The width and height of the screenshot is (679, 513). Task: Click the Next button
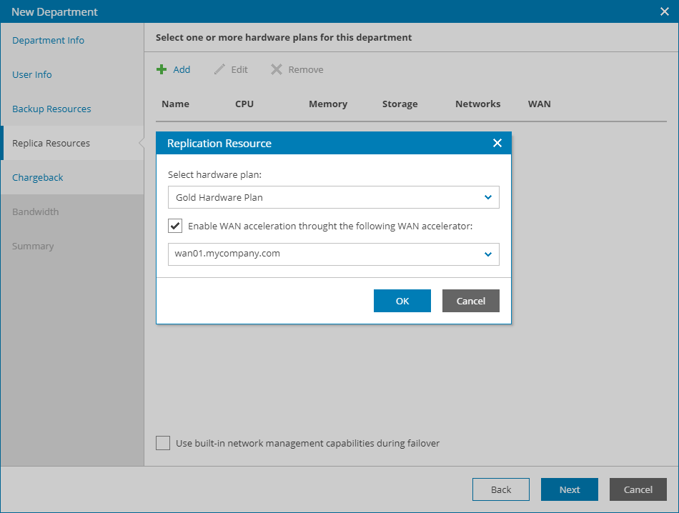pos(569,489)
